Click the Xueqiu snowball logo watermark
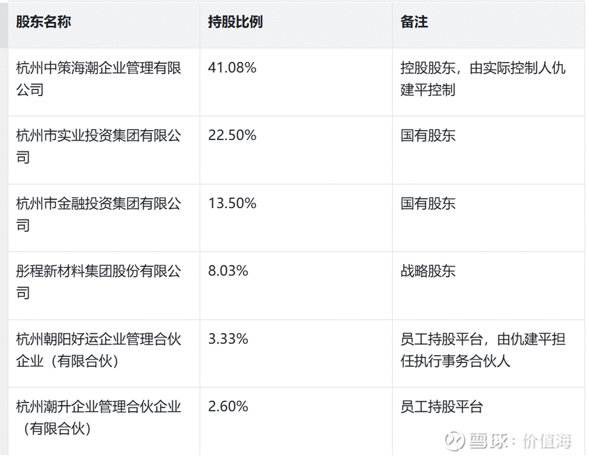 tap(455, 441)
